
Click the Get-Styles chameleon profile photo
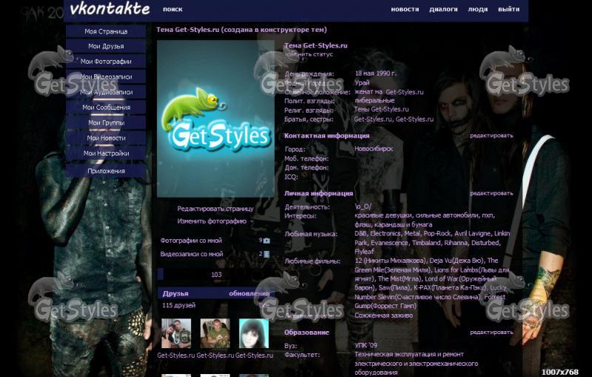(x=215, y=119)
